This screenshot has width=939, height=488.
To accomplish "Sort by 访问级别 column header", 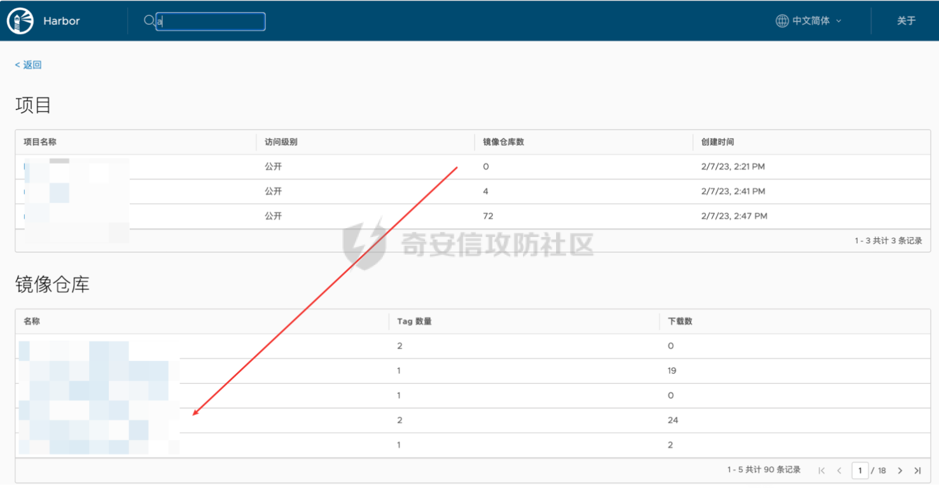I will [281, 142].
